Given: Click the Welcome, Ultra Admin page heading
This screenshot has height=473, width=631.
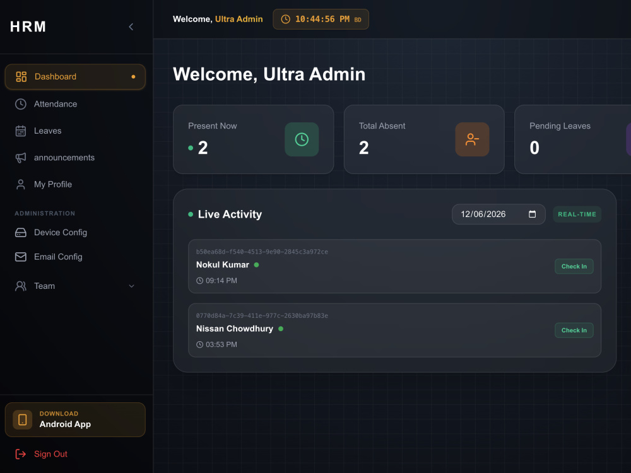Looking at the screenshot, I should pyautogui.click(x=269, y=74).
